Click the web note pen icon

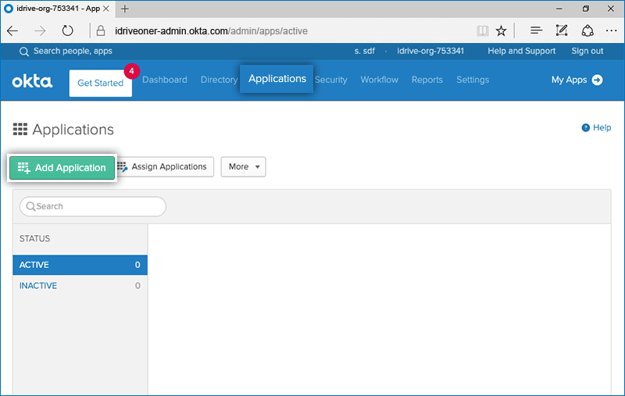point(561,31)
